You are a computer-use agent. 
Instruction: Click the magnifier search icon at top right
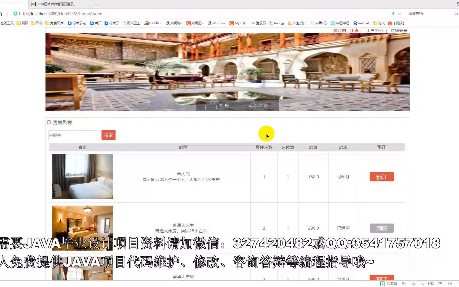point(456,14)
